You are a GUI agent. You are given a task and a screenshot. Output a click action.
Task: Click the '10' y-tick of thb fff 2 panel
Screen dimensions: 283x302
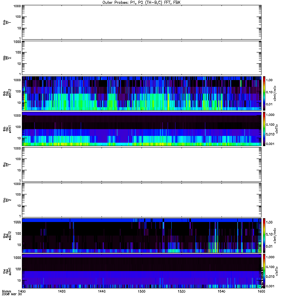pos(19,64)
